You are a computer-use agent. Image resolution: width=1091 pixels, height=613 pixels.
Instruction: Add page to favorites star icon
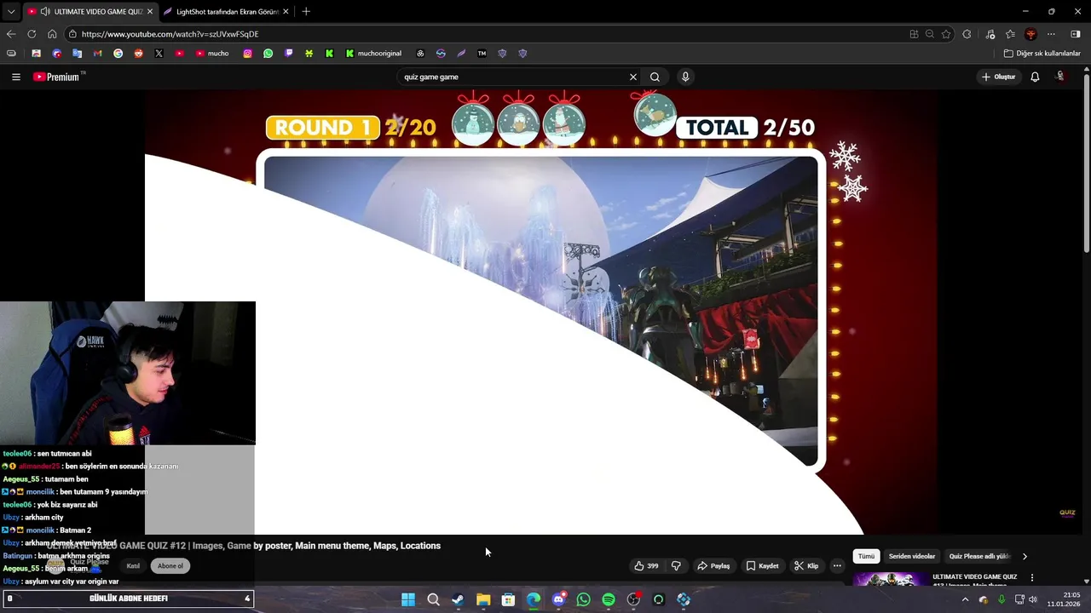(x=946, y=34)
